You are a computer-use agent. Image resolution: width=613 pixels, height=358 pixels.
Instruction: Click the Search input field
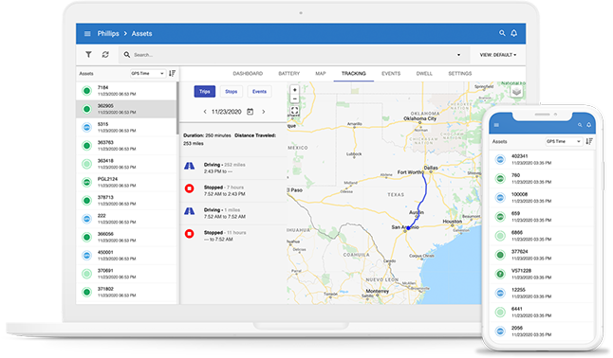[294, 55]
